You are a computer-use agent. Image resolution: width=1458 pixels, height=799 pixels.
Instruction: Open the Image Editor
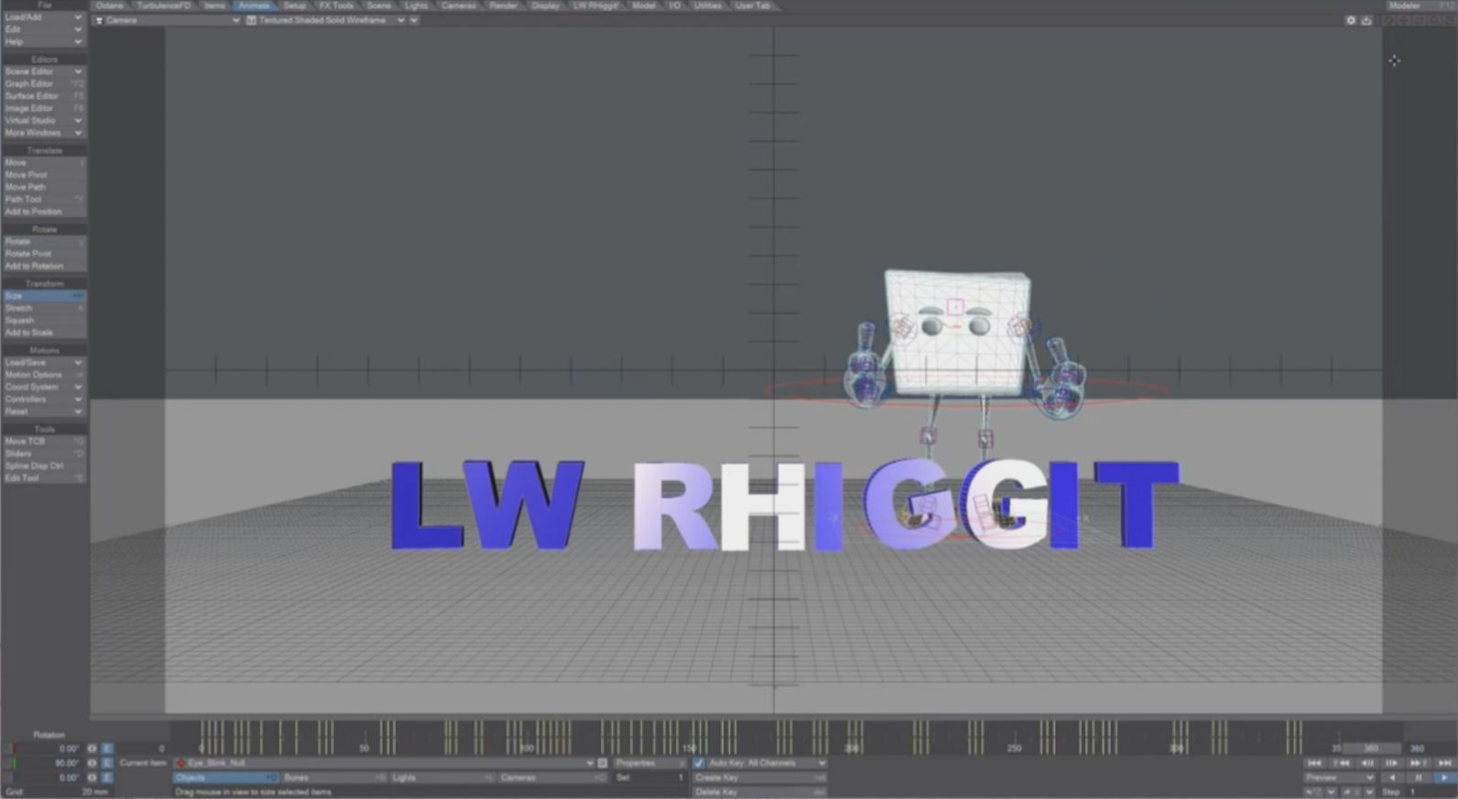coord(44,108)
